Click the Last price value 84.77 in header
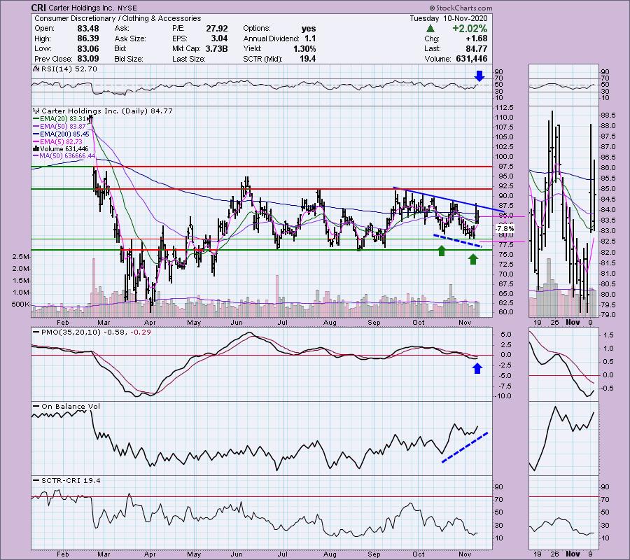 tap(477, 48)
